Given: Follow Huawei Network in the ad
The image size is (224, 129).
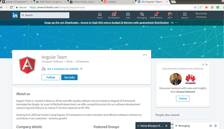Looking at the screenshot, I should tap(183, 99).
